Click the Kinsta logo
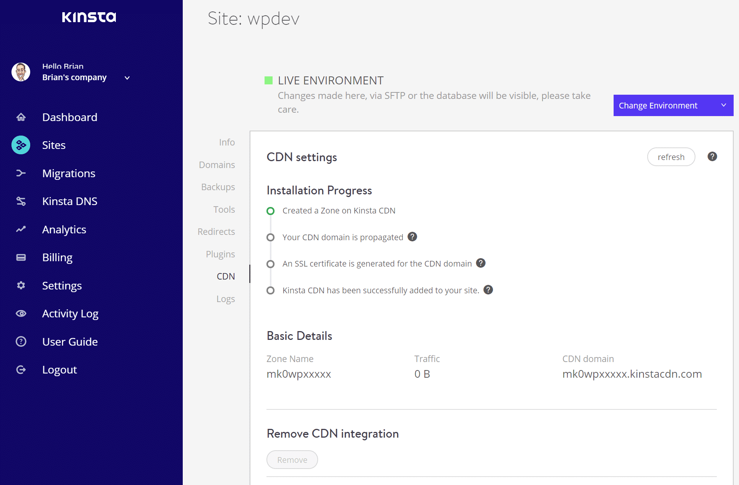This screenshot has height=485, width=739. pos(89,17)
